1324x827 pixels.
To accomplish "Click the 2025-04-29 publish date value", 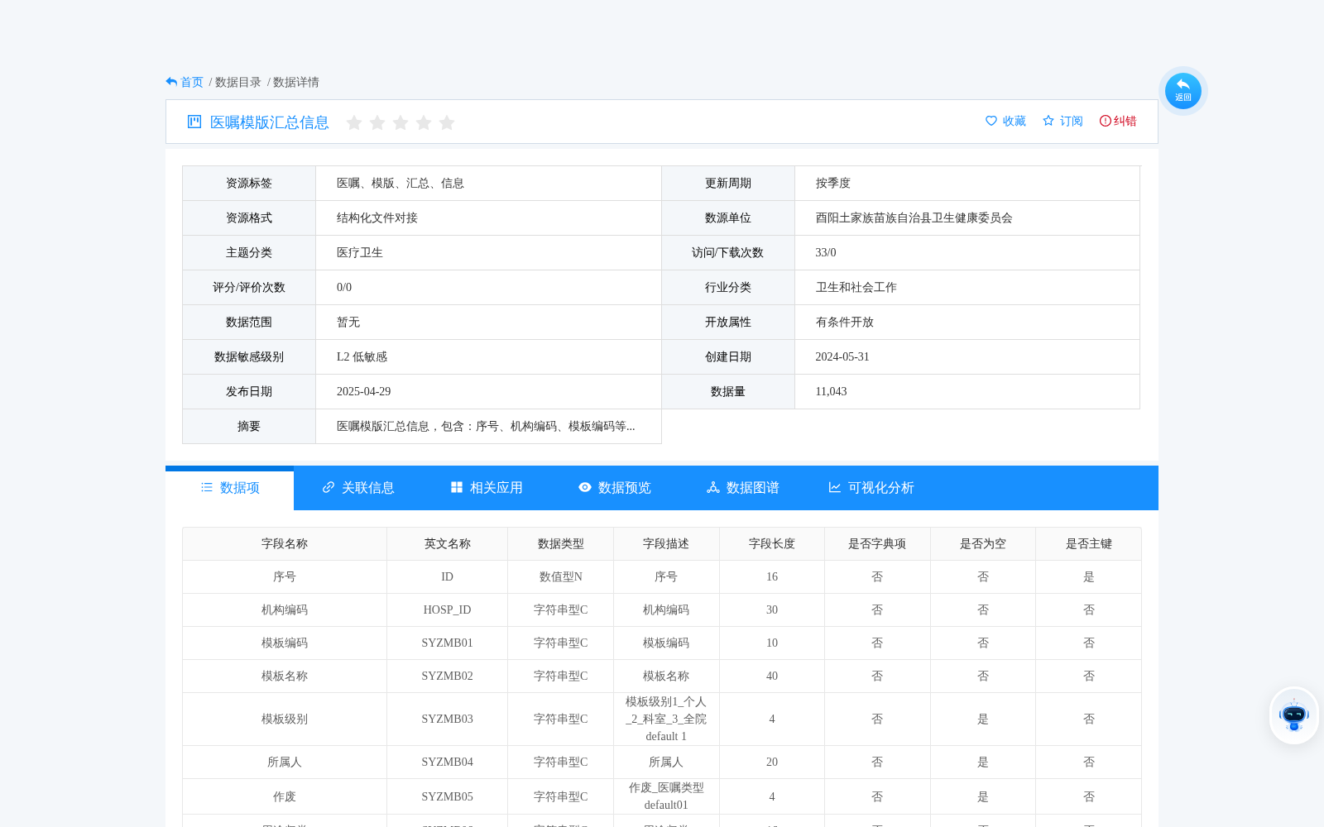I will click(364, 391).
